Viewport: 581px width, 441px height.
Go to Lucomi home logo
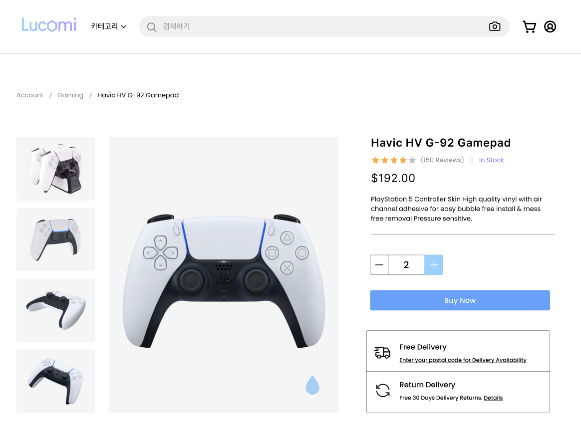[49, 25]
